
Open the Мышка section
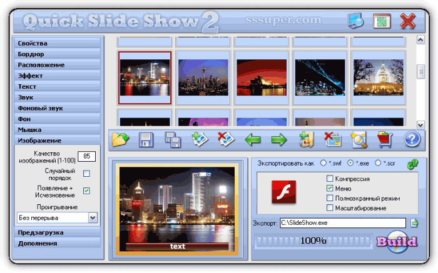58,130
